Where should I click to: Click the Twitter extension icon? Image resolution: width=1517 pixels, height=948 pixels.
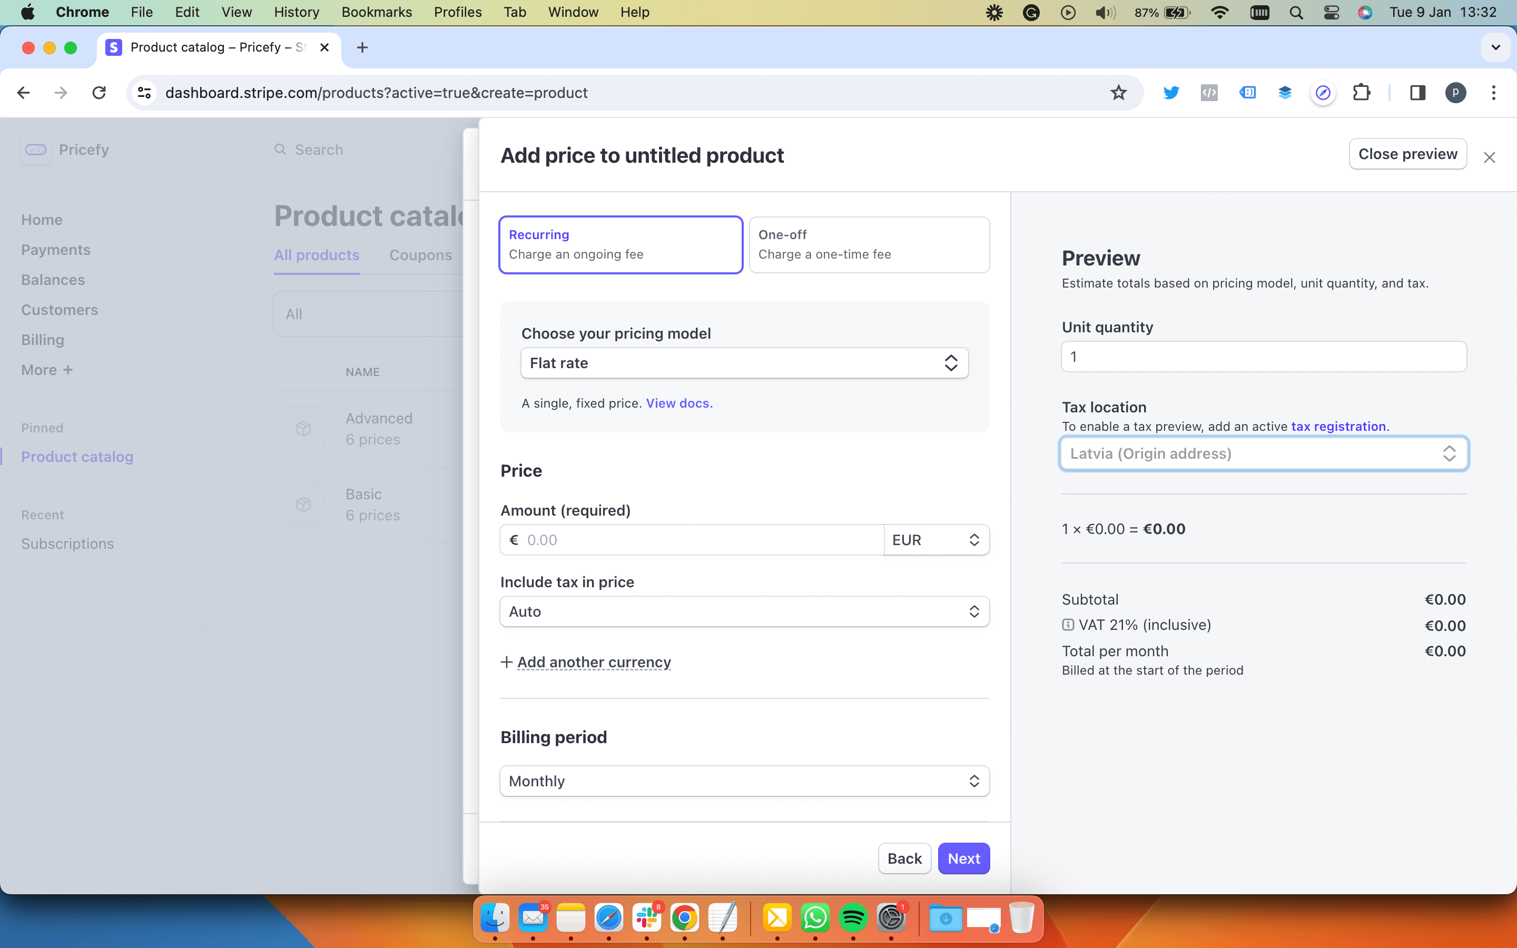[1171, 92]
